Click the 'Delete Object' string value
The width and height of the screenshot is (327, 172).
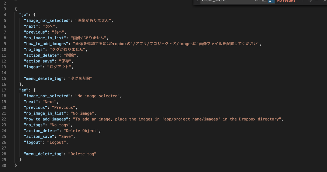click(x=82, y=130)
